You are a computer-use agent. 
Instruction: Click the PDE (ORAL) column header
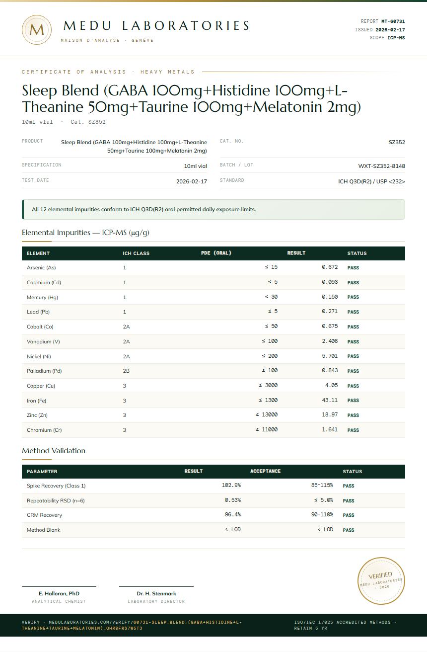(216, 253)
